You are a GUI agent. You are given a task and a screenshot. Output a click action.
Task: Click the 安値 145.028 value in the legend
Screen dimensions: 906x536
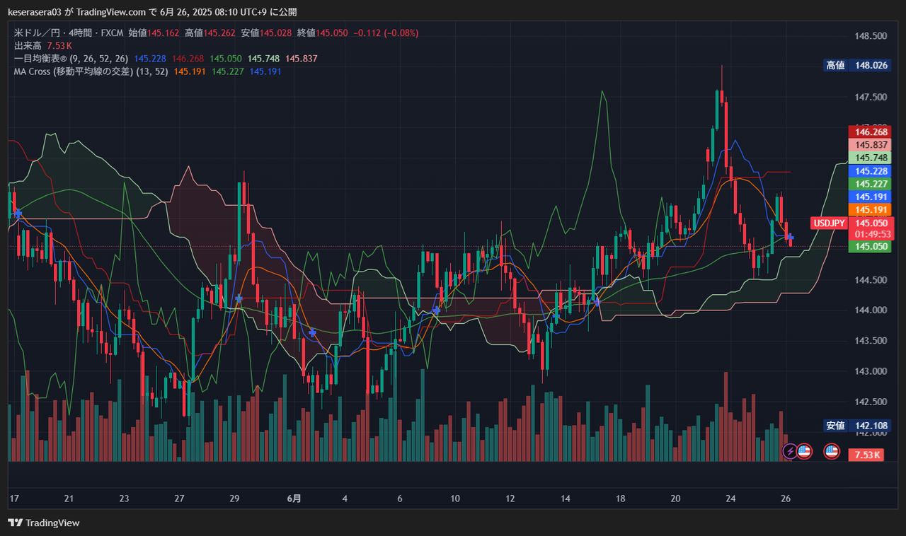[266, 33]
